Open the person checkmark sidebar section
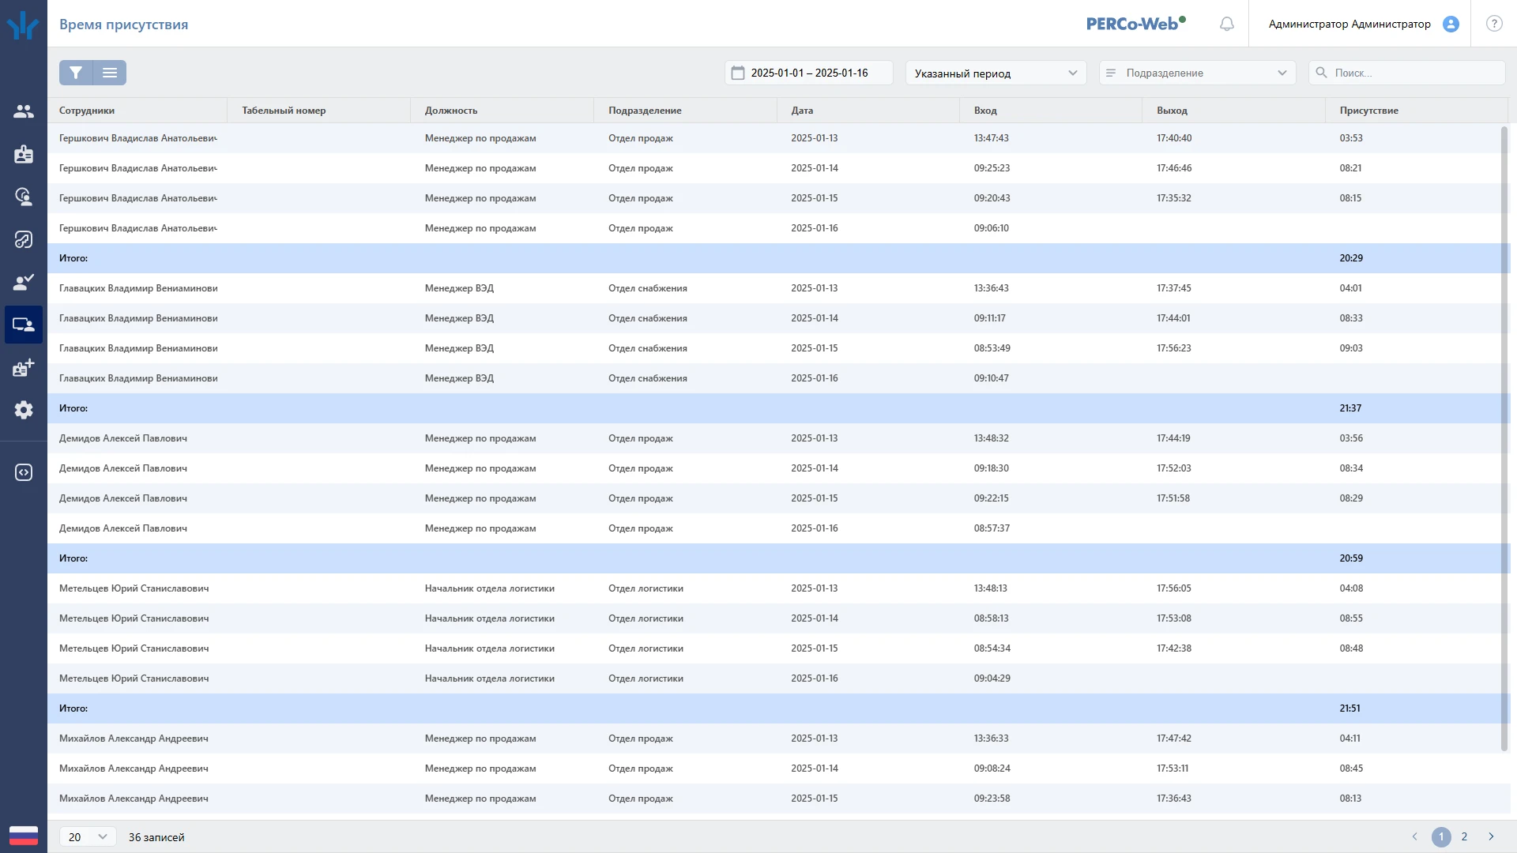 [24, 282]
